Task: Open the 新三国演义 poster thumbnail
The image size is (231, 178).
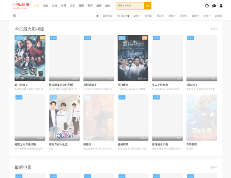Action: point(30,58)
